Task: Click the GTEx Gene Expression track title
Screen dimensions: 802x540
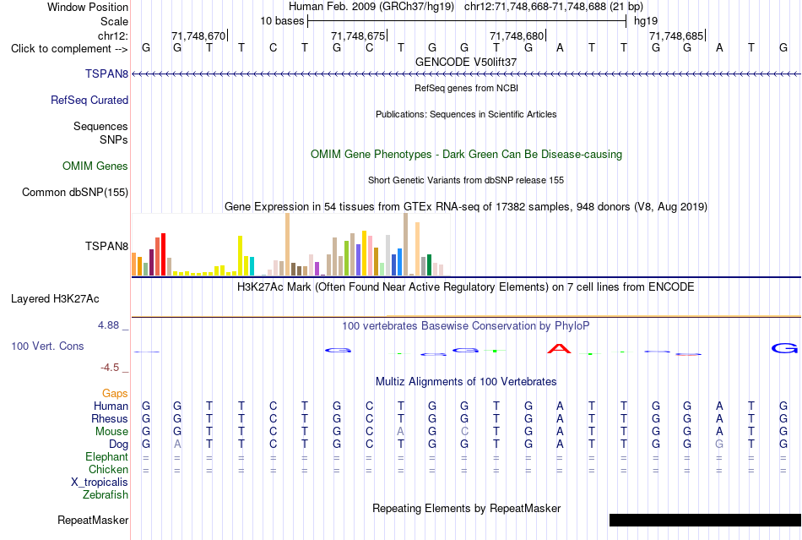Action: coord(466,207)
